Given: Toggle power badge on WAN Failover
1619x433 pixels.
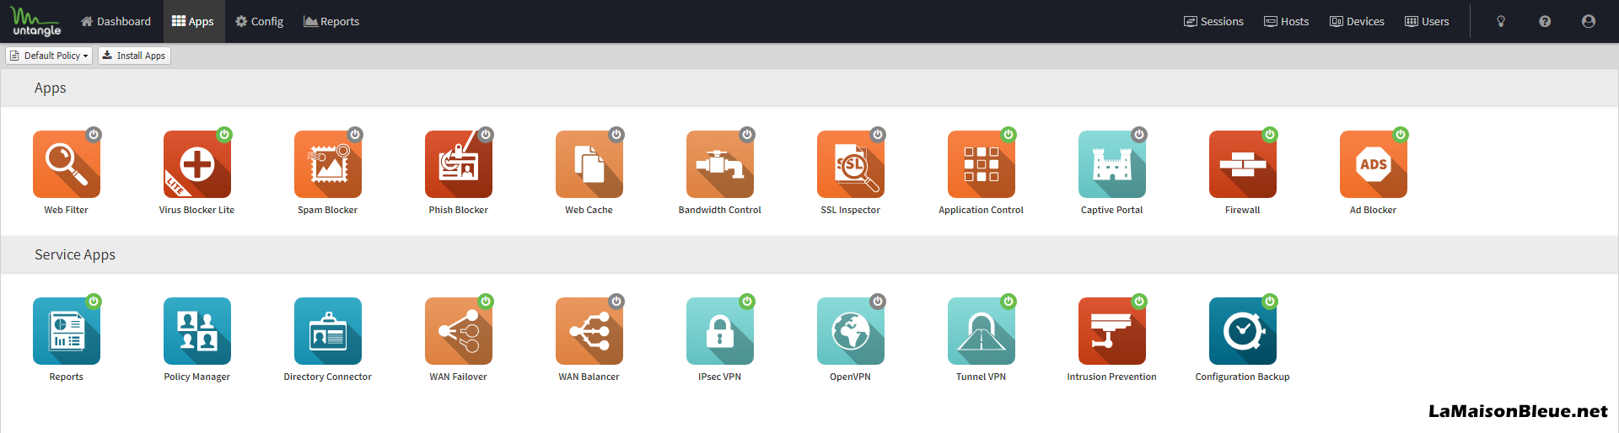Looking at the screenshot, I should [x=486, y=301].
